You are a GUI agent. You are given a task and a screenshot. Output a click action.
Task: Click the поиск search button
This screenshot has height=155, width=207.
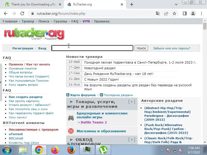click(x=141, y=48)
